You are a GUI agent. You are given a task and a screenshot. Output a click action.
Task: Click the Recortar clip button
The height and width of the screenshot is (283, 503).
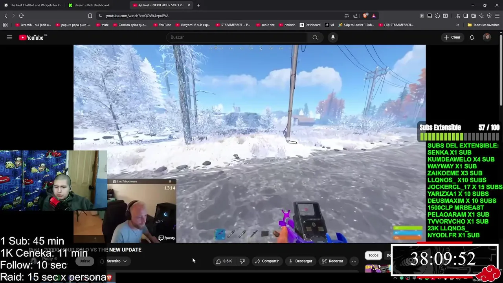click(x=332, y=261)
